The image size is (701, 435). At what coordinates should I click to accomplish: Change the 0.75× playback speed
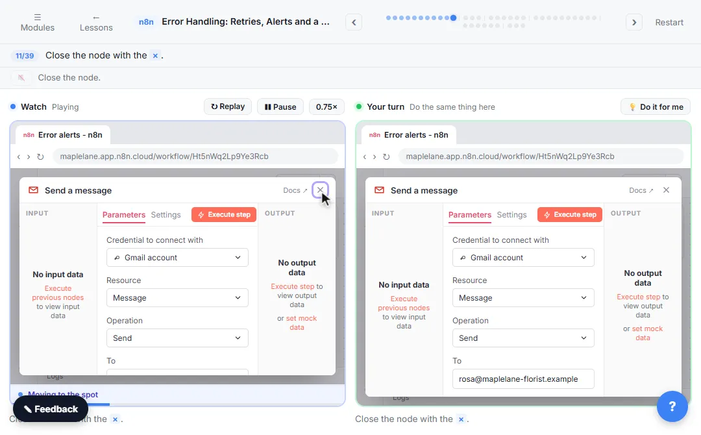pyautogui.click(x=326, y=106)
